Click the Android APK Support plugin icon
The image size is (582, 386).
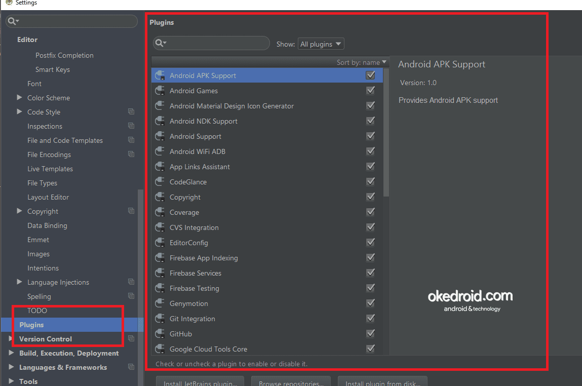[x=159, y=75]
